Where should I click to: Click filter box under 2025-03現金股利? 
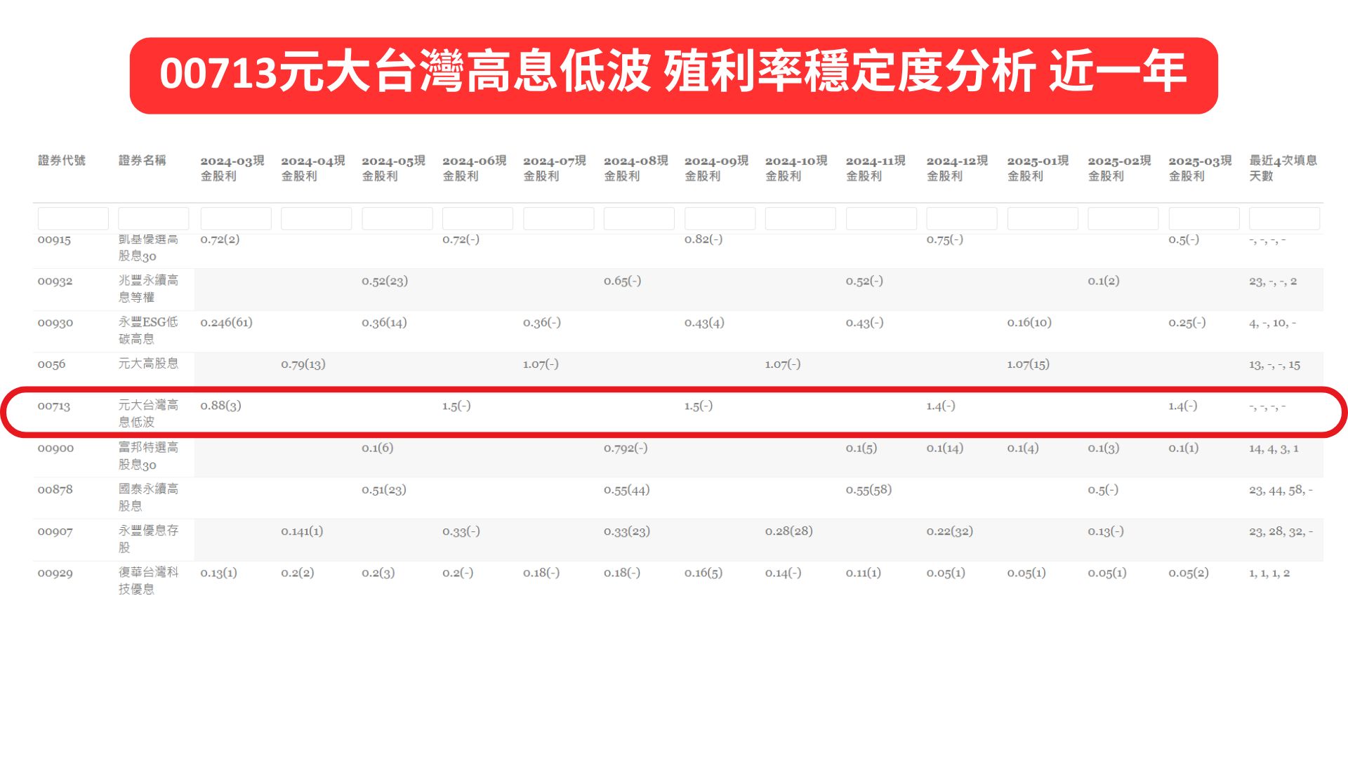(x=1203, y=218)
